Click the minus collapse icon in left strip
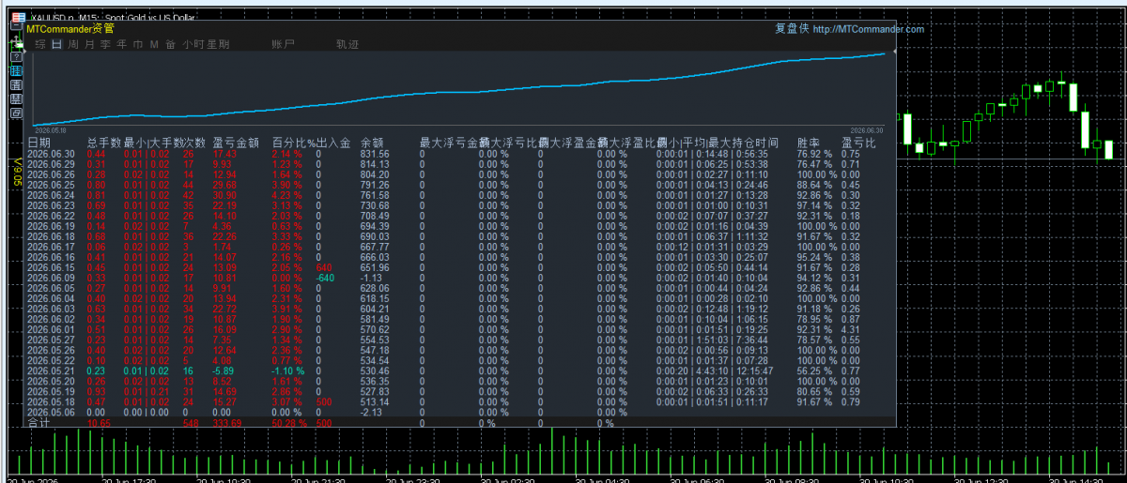1127x483 pixels. [x=16, y=25]
